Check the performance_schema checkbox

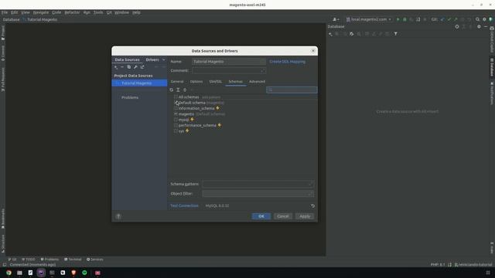[x=176, y=125]
